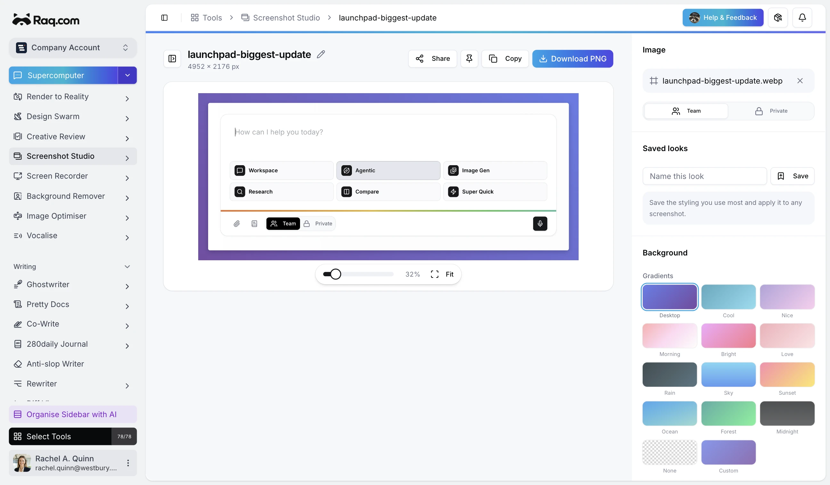Viewport: 830px width, 485px height.
Task: Open 280daily Journal
Action: pyautogui.click(x=72, y=344)
